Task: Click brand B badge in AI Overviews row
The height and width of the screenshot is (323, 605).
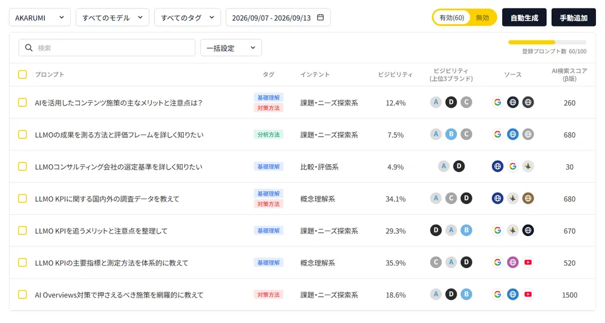Action: click(x=466, y=294)
